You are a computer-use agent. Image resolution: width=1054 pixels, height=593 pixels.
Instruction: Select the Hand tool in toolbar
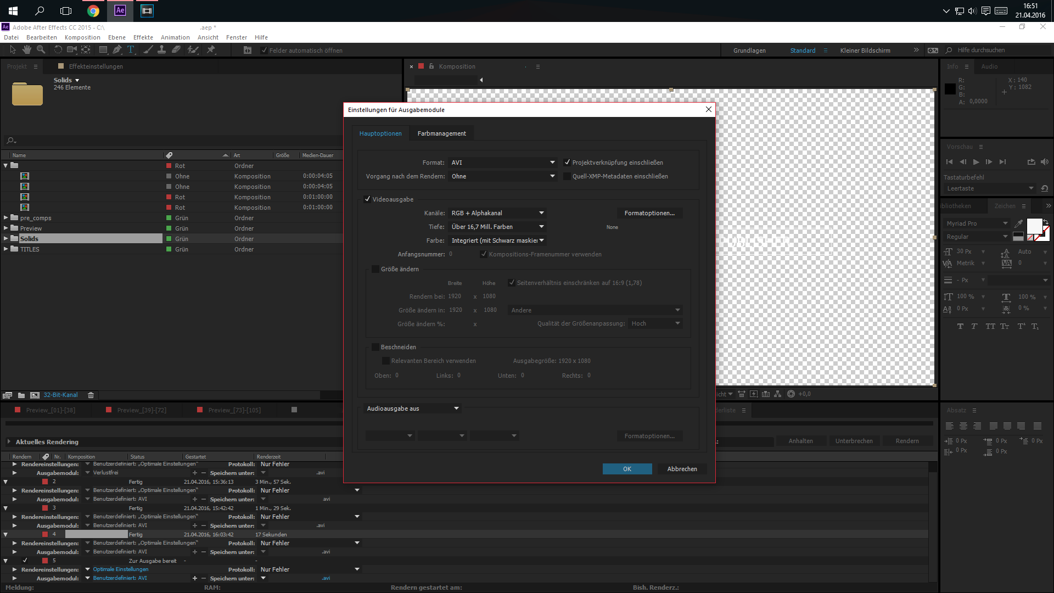(x=27, y=50)
